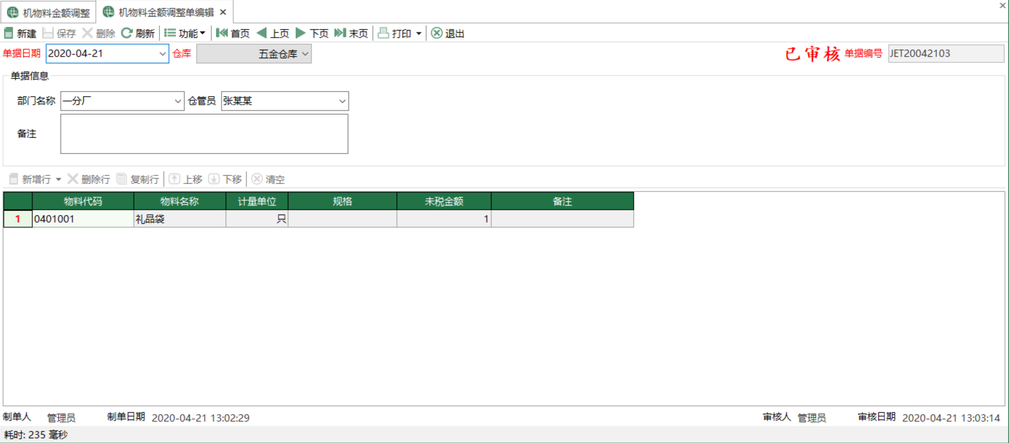Click the 计量单位 column header
Viewport: 1009px width, 443px height.
point(257,201)
